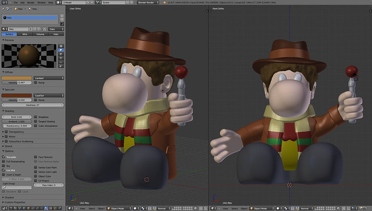Image resolution: width=372 pixels, height=211 pixels.
Task: Open the File menu
Action: tap(16, 2)
